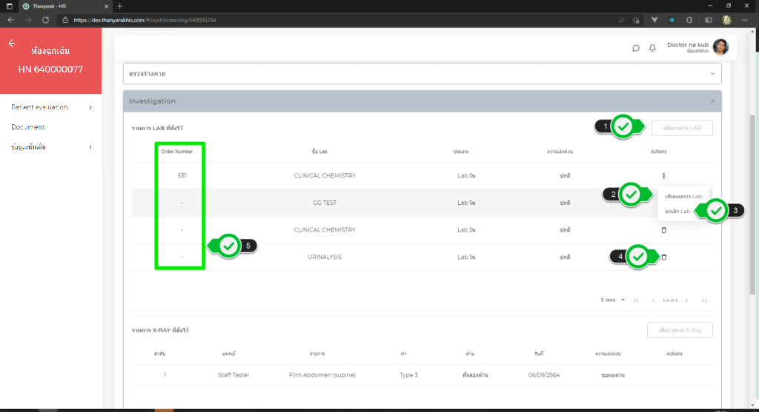
Task: Click the trash icon for URINALYSIS
Action: coord(663,257)
